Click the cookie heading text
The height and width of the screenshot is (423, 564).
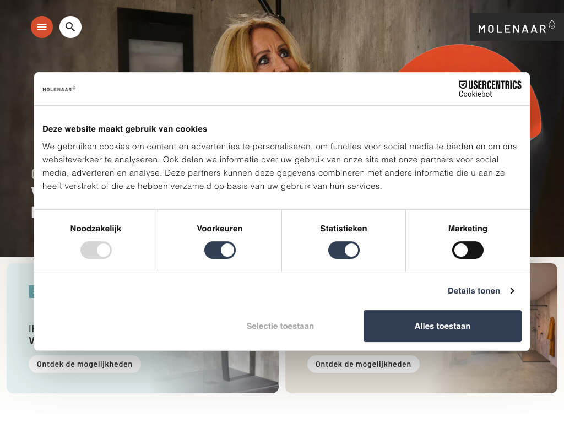[x=125, y=129]
